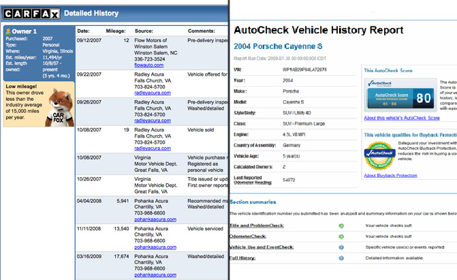The image size is (457, 280).
Task: Click the Section summaries heading
Action: click(x=253, y=202)
